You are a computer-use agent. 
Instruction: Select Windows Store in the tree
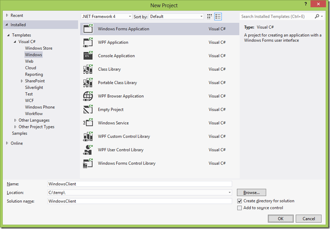click(x=39, y=48)
